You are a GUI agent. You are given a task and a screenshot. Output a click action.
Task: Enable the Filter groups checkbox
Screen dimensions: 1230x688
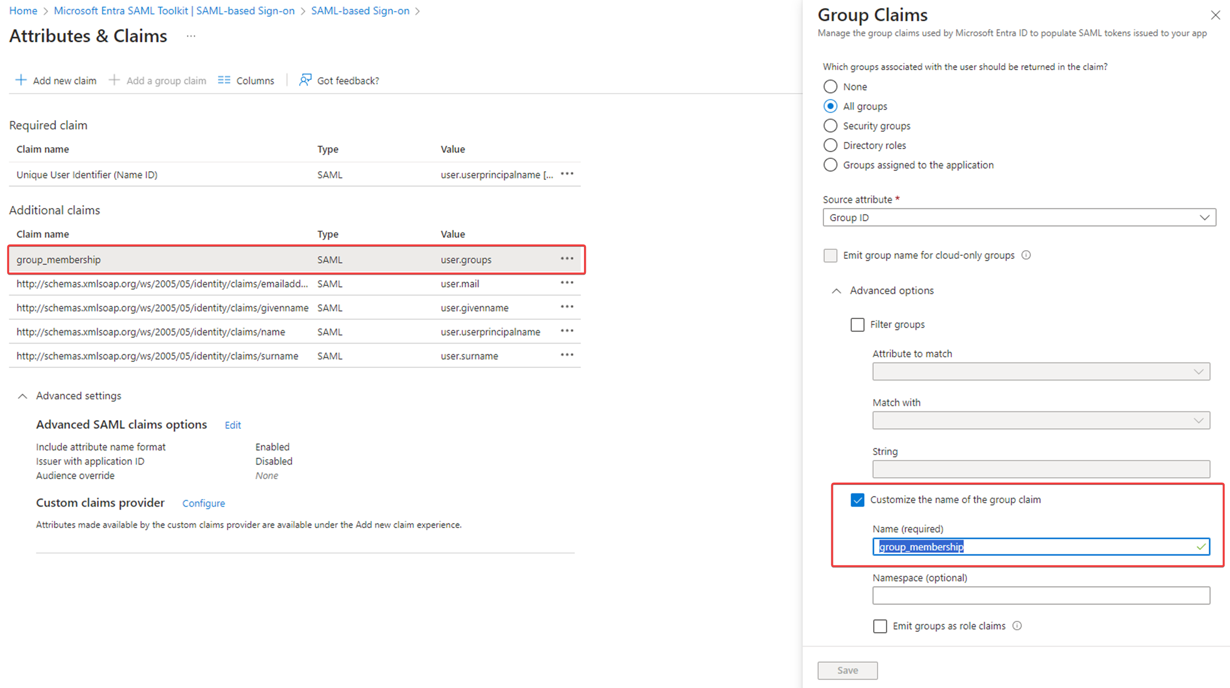tap(857, 325)
